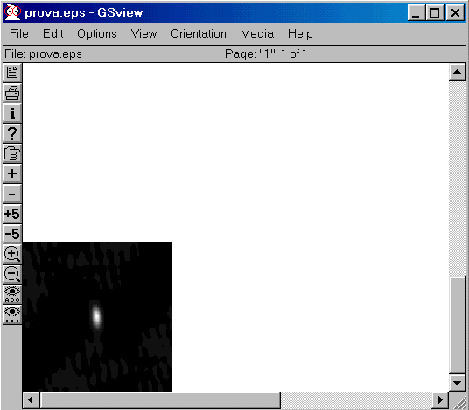Toggle the eye ABC find text icon
Screen dimensions: 469x410
(x=12, y=294)
